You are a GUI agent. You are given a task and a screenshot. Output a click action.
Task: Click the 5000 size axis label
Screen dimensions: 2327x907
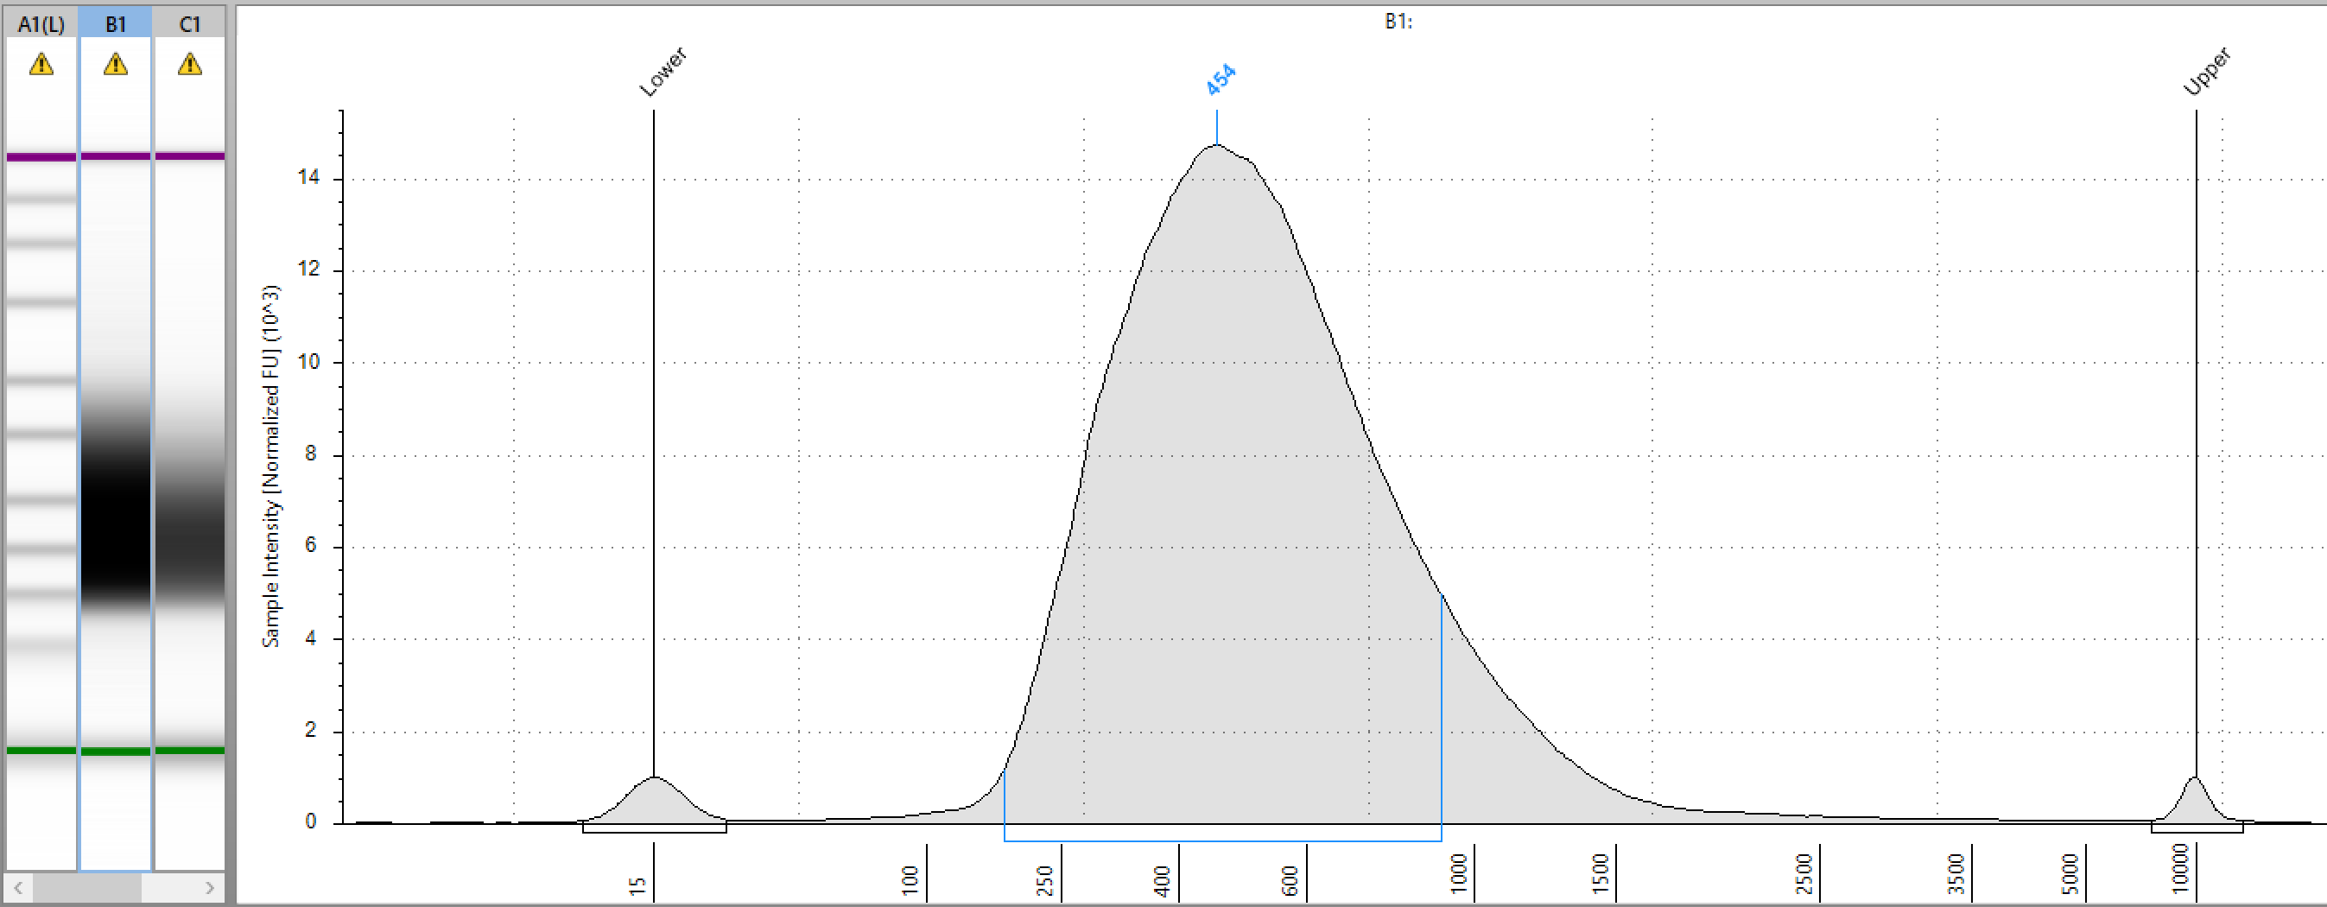(x=2070, y=874)
